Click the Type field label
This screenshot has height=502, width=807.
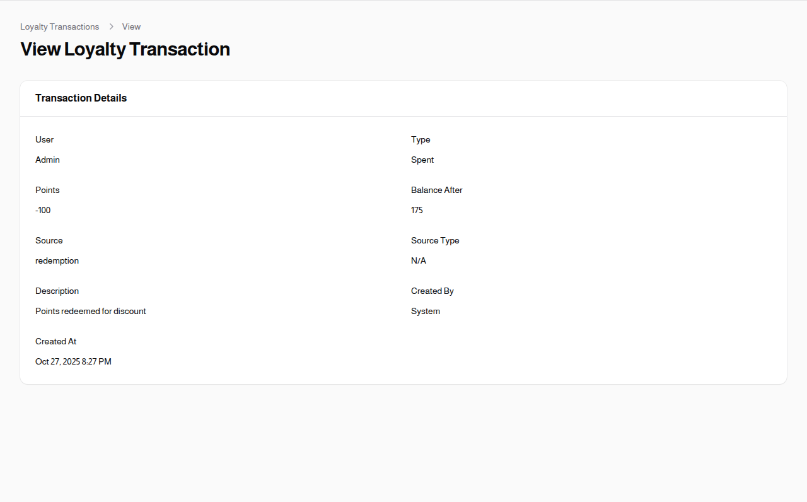pos(420,139)
